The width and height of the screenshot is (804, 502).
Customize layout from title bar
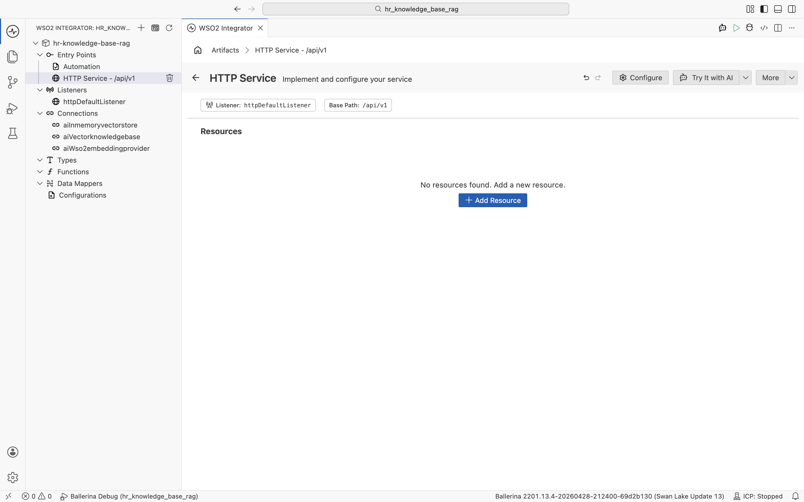(x=750, y=9)
